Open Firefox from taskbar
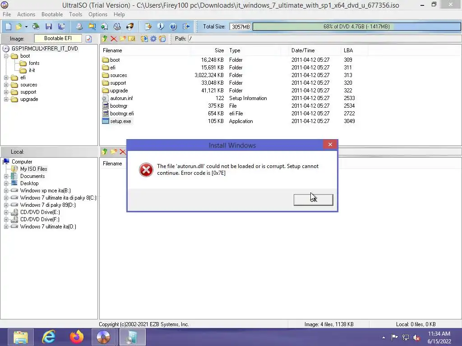462x346 pixels. point(77,337)
